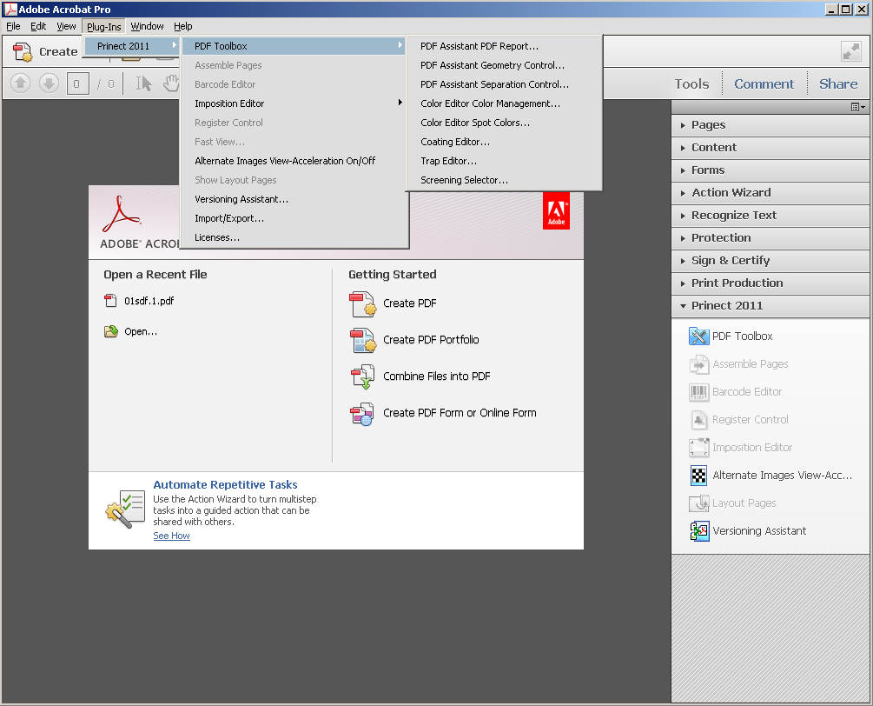Open the task pane options menu icon
Viewport: 873px width, 706px height.
(858, 107)
